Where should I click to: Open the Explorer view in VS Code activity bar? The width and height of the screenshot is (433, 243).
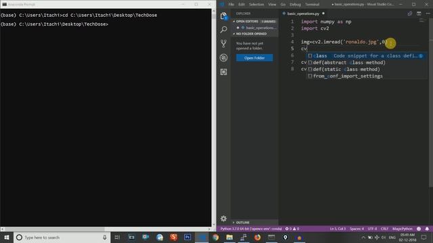(223, 16)
